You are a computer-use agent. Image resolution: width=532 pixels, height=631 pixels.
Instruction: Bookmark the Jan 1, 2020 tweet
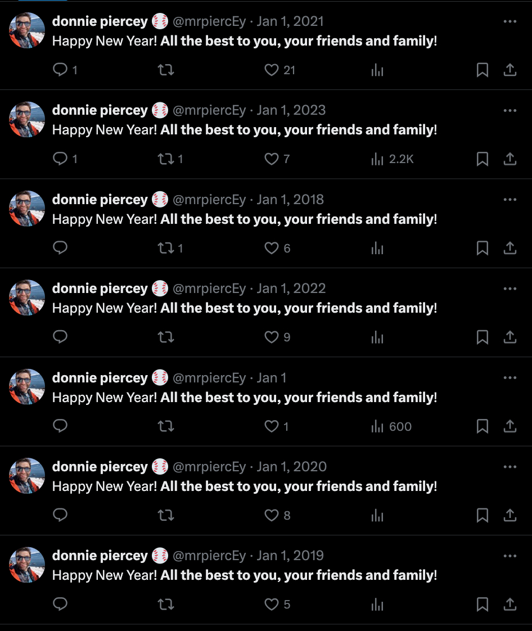point(482,515)
